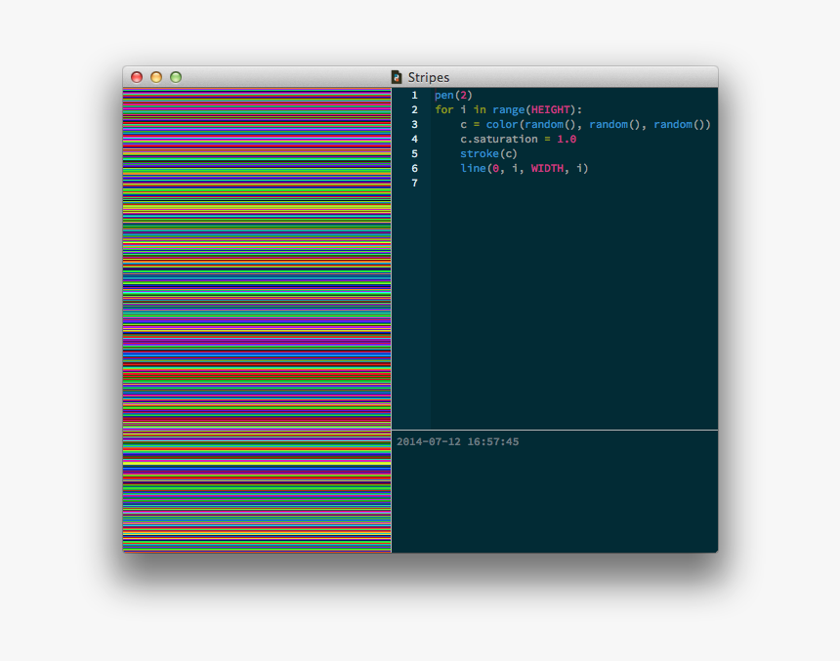Minimize the Stripes window with yellow button
The width and height of the screenshot is (840, 661).
(156, 77)
